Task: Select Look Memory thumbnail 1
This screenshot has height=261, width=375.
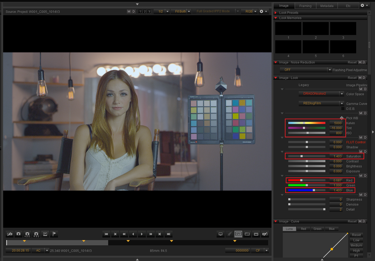Action: [288, 28]
